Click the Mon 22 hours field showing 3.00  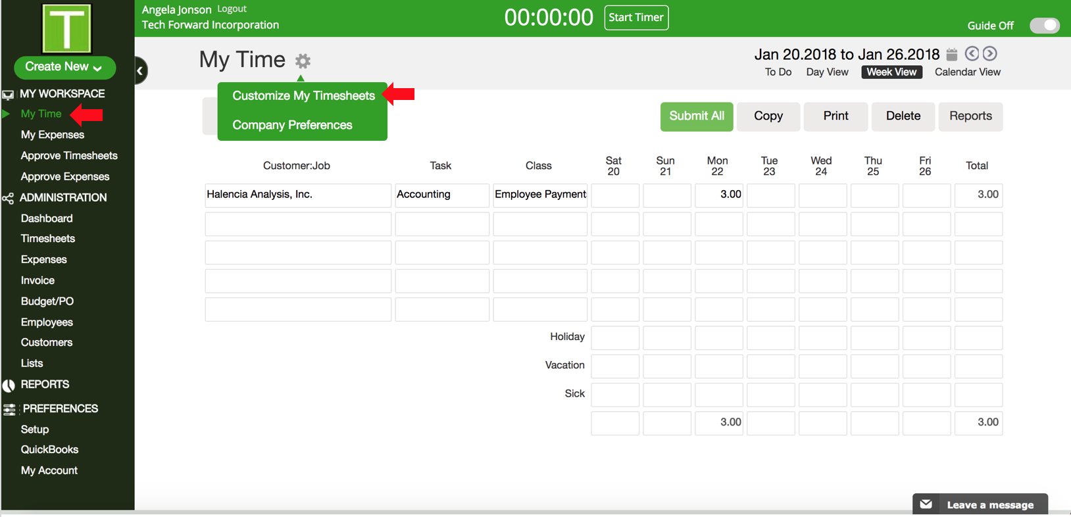click(x=718, y=195)
